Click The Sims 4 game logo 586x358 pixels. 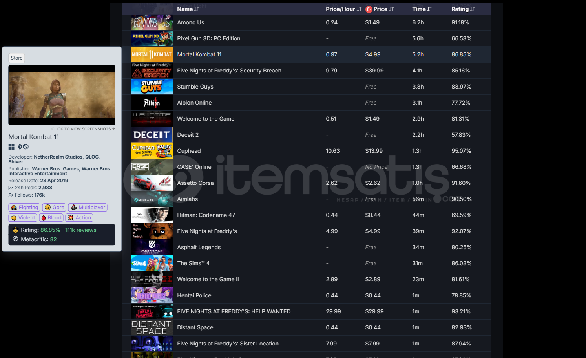(x=152, y=263)
